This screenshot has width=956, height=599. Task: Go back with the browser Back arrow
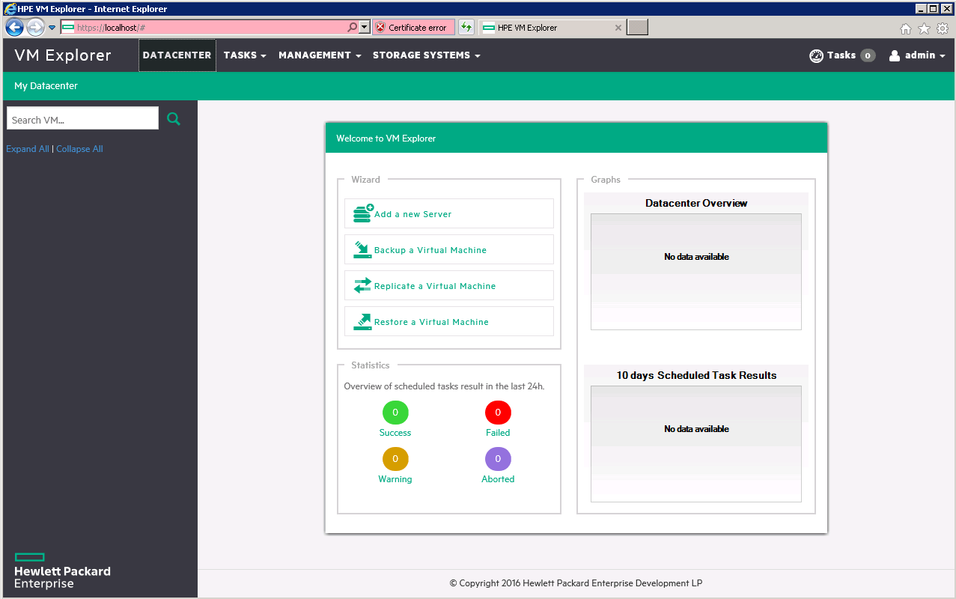[x=14, y=27]
